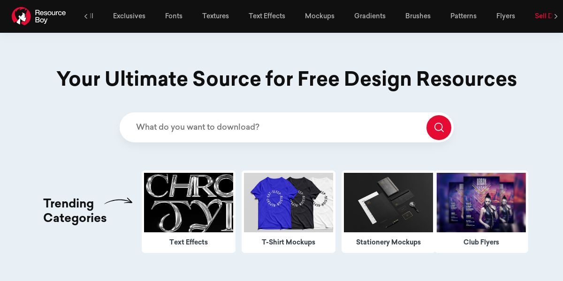Open the T-Shirt Mockups thumbnail image
This screenshot has width=563, height=281.
pos(289,202)
